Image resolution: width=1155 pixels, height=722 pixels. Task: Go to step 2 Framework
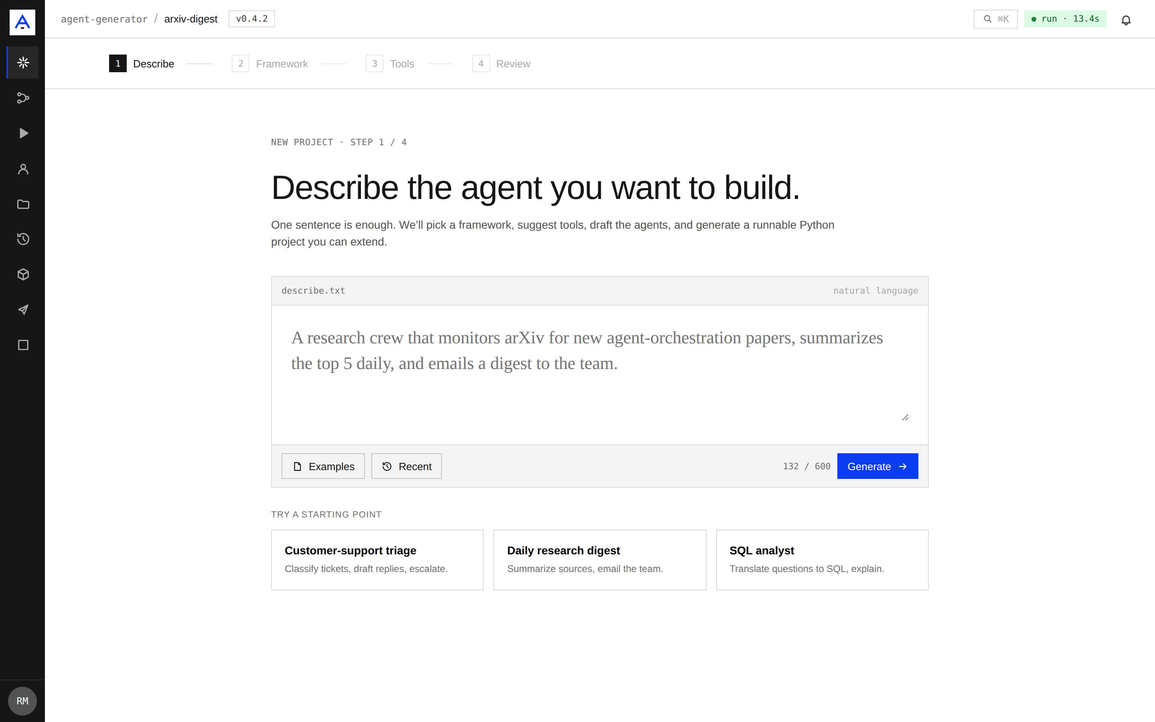269,63
